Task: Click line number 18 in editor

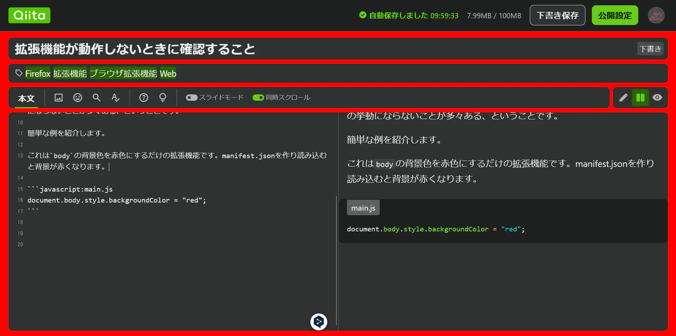Action: pyautogui.click(x=20, y=222)
